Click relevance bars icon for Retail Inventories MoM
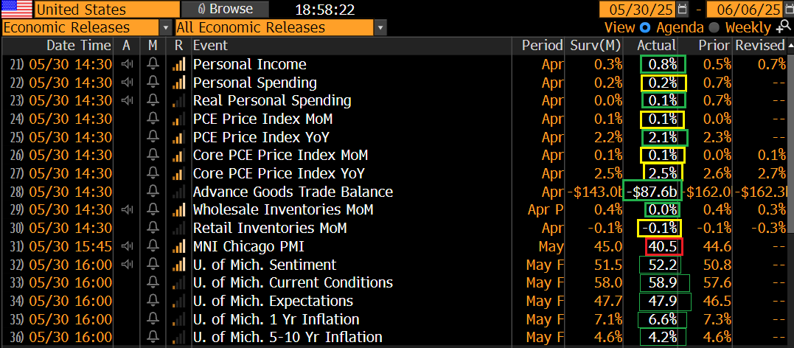Viewport: 794px width, 348px height. tap(178, 228)
